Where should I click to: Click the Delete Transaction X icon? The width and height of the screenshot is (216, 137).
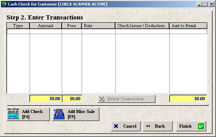[x=102, y=99]
